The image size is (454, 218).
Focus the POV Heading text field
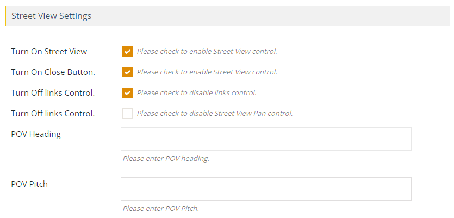pos(266,139)
